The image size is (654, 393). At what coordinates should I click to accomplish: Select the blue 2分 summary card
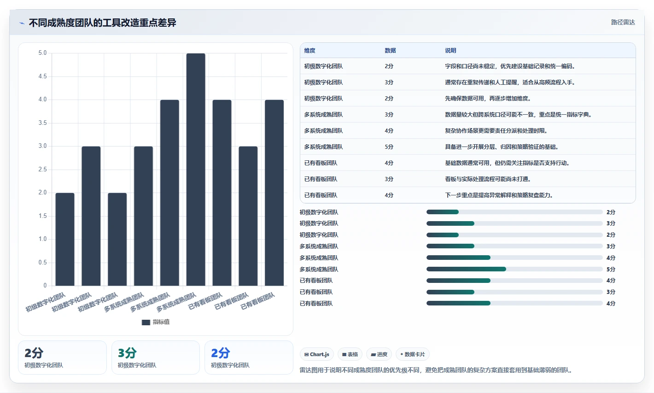[x=249, y=358]
